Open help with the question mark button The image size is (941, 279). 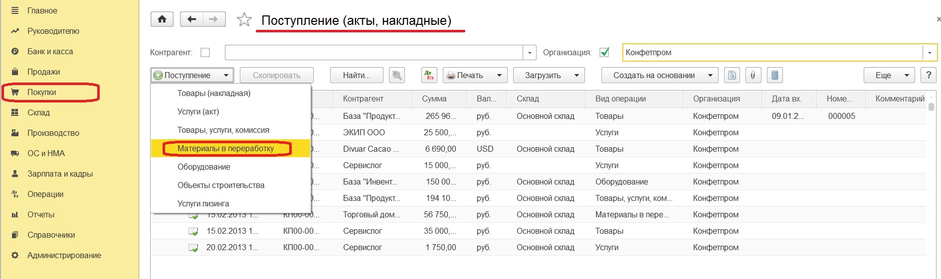click(x=928, y=75)
